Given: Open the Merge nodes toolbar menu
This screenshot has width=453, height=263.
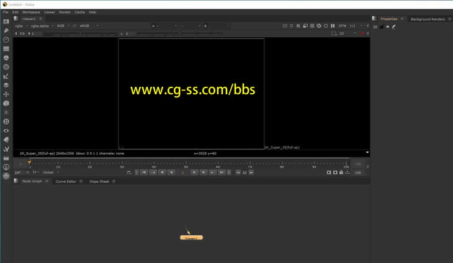Looking at the screenshot, I should (6, 85).
